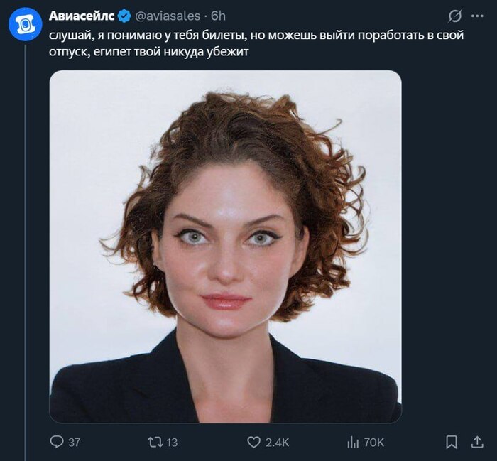The height and width of the screenshot is (461, 497).
Task: Click the 13 reposts count
Action: [x=171, y=443]
